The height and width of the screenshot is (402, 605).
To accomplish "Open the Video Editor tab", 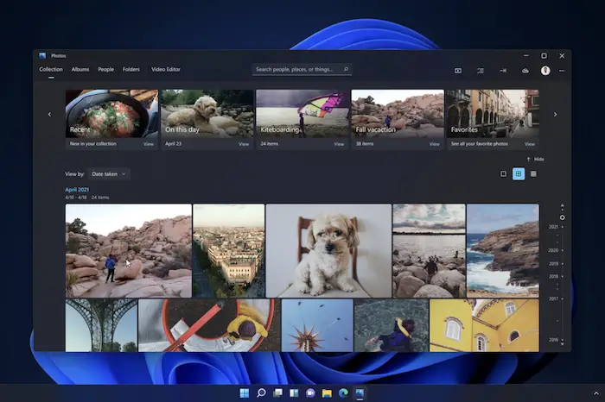I will [x=166, y=69].
